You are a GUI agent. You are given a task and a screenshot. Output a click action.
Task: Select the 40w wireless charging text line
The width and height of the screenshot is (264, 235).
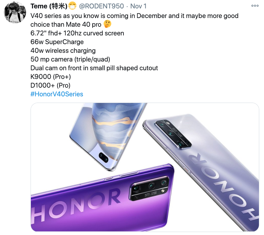click(63, 51)
